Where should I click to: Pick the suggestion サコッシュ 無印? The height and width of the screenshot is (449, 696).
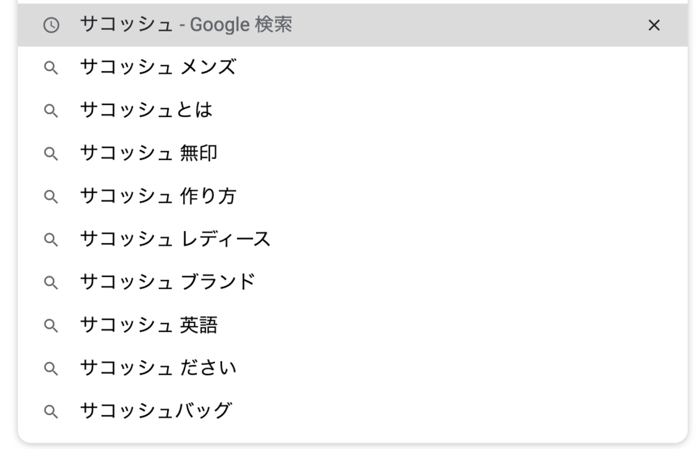pyautogui.click(x=148, y=153)
